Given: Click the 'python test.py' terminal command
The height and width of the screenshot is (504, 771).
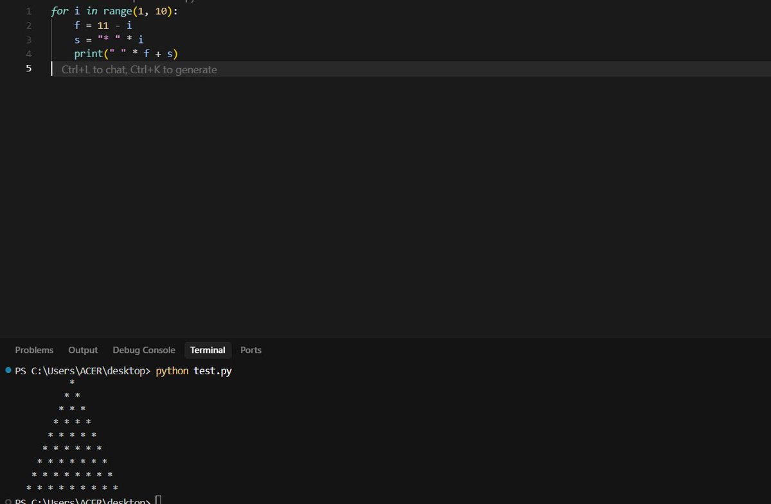Looking at the screenshot, I should [x=193, y=371].
